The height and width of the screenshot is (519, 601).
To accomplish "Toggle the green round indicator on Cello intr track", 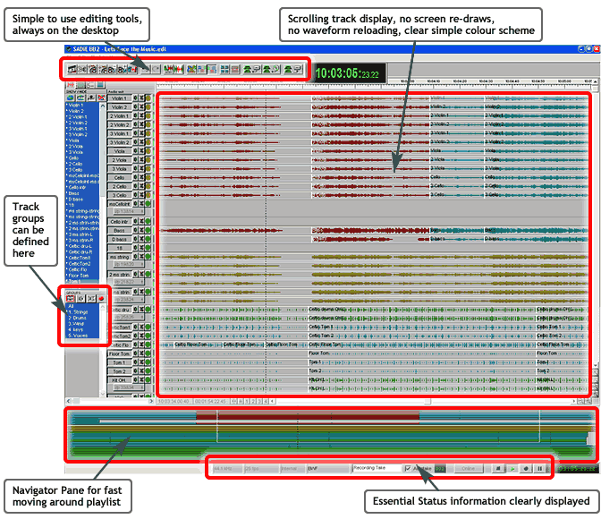I will 148,221.
